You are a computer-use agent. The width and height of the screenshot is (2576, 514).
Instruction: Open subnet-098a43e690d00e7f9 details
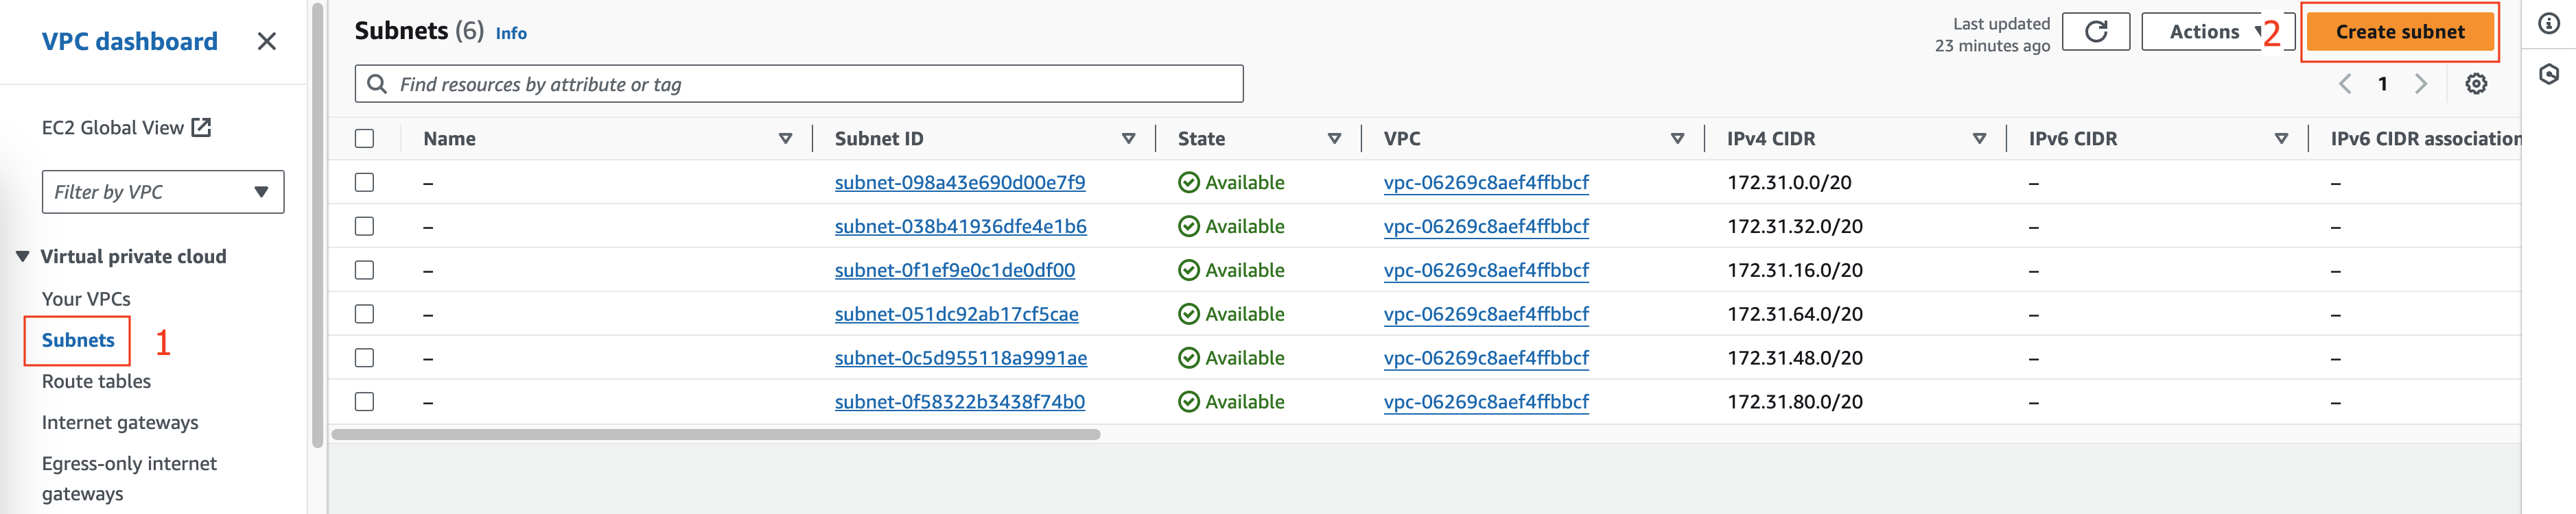960,183
